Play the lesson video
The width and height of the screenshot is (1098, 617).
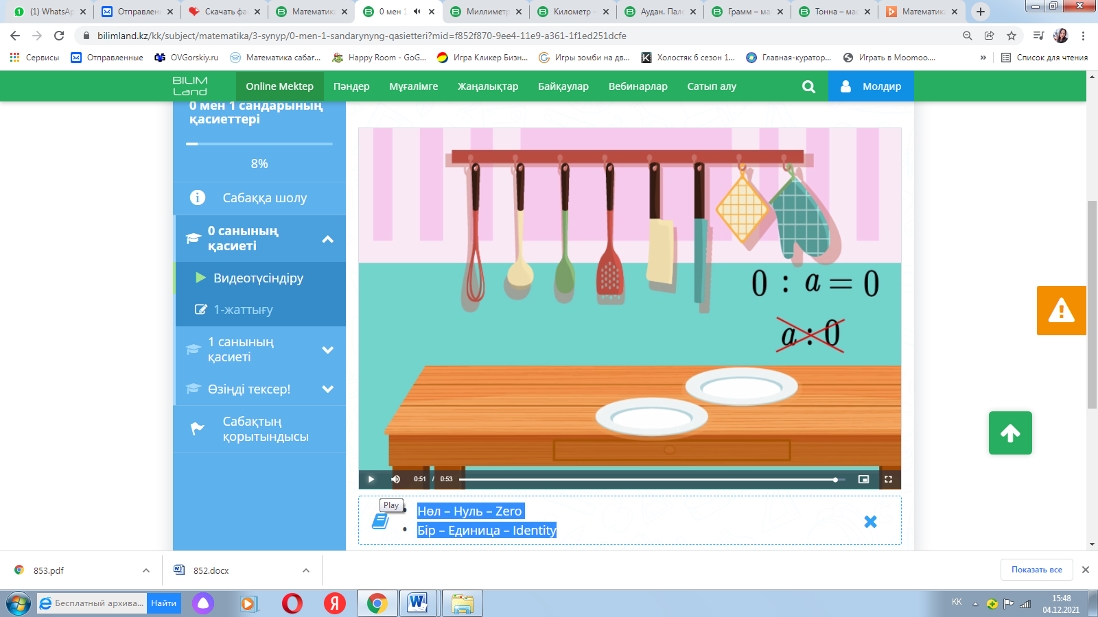click(x=371, y=479)
